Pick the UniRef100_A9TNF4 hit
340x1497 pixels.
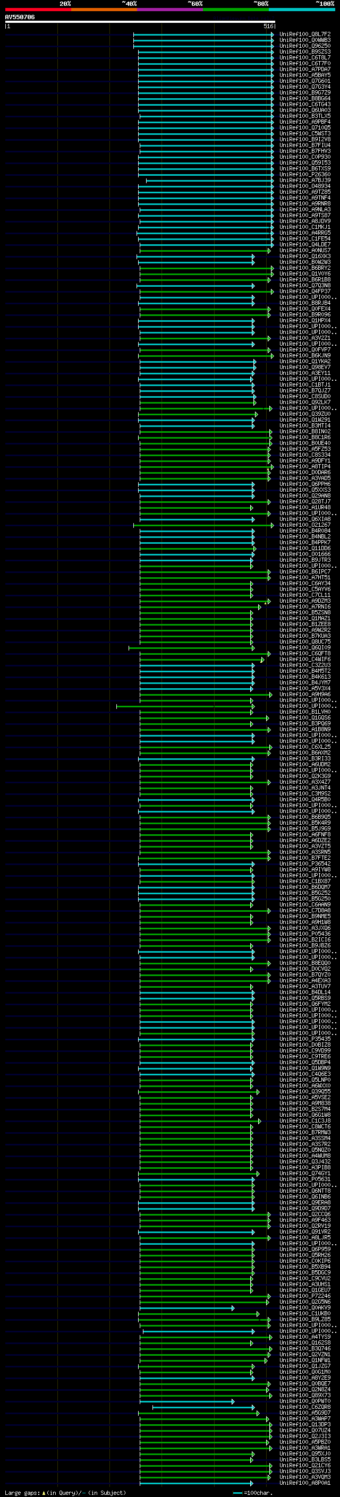point(305,198)
